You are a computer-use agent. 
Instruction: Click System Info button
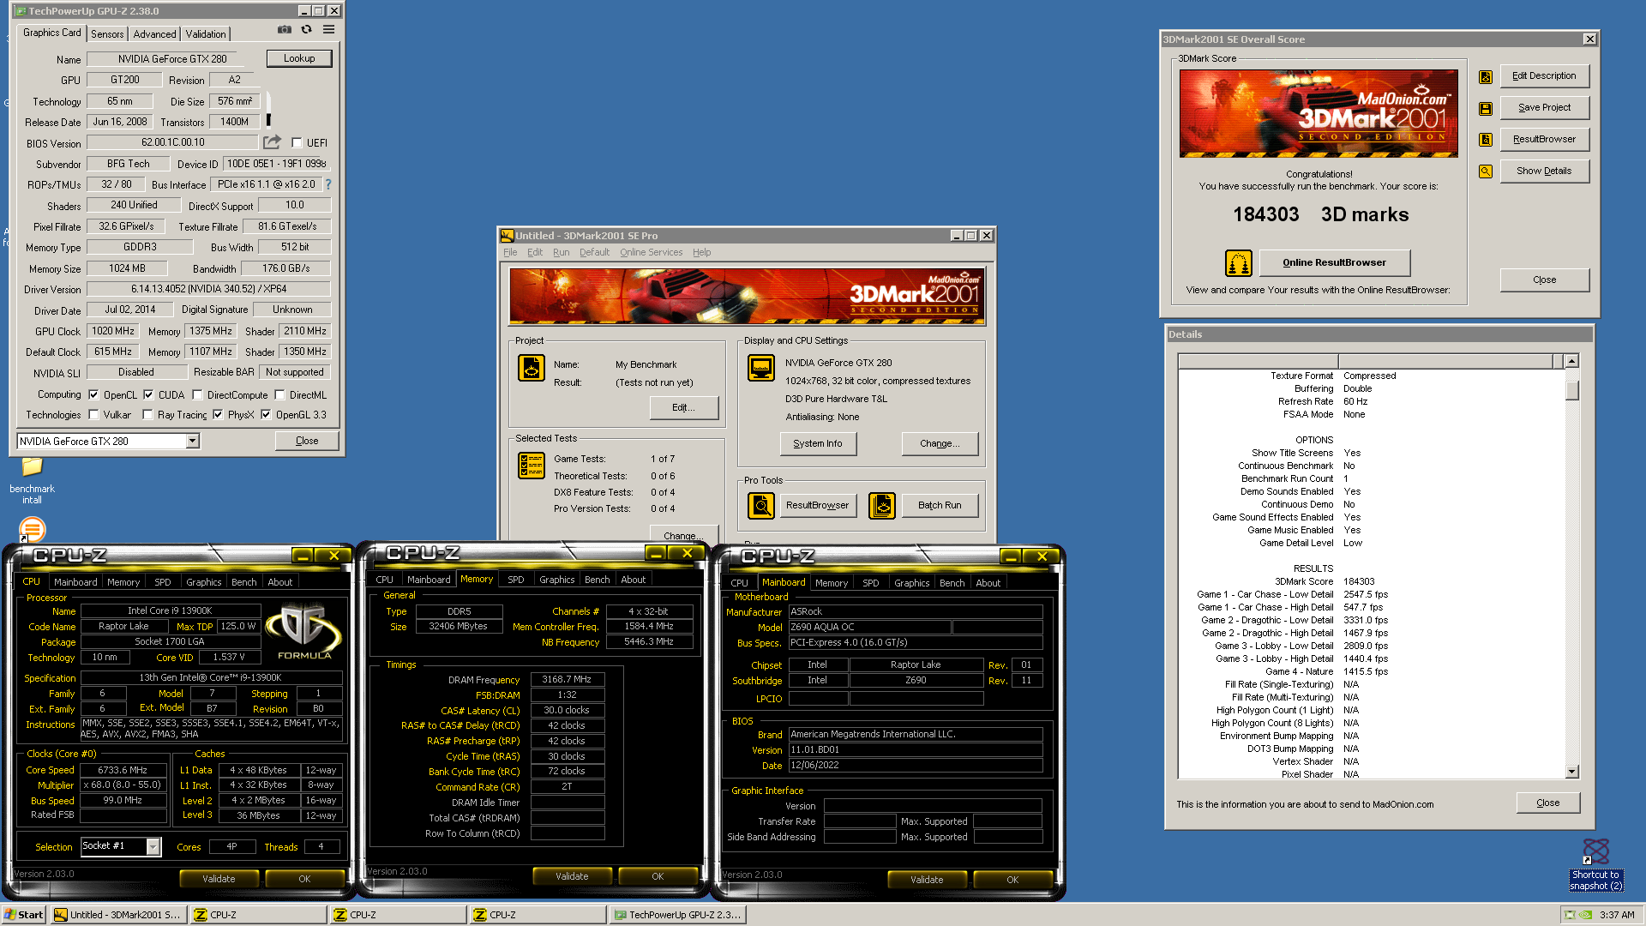coord(818,443)
